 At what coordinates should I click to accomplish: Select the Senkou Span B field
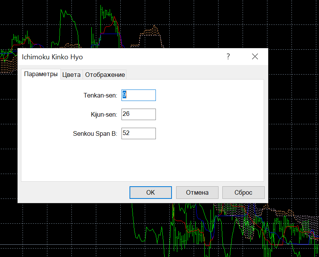[x=138, y=133]
